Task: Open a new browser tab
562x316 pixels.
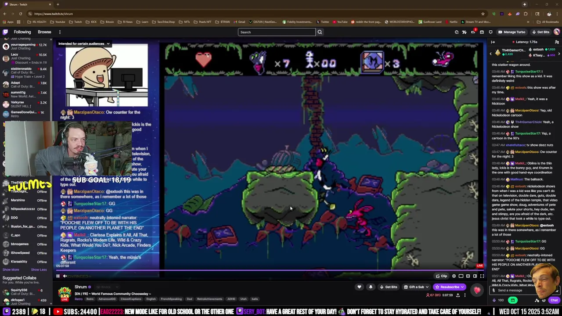Action: pos(58,4)
